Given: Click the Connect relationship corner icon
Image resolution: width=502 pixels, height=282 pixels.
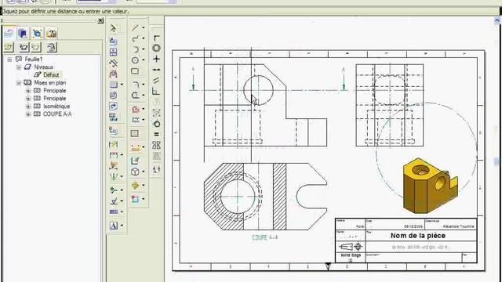Looking at the screenshot, I should pyautogui.click(x=156, y=38).
